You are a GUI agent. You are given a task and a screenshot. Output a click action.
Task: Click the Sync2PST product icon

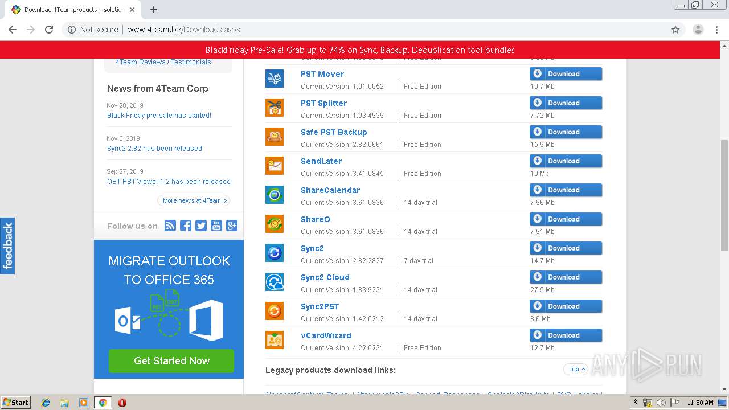[275, 311]
